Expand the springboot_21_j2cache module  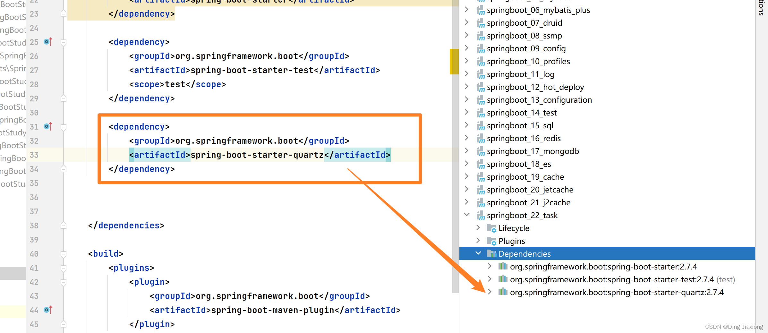point(467,202)
